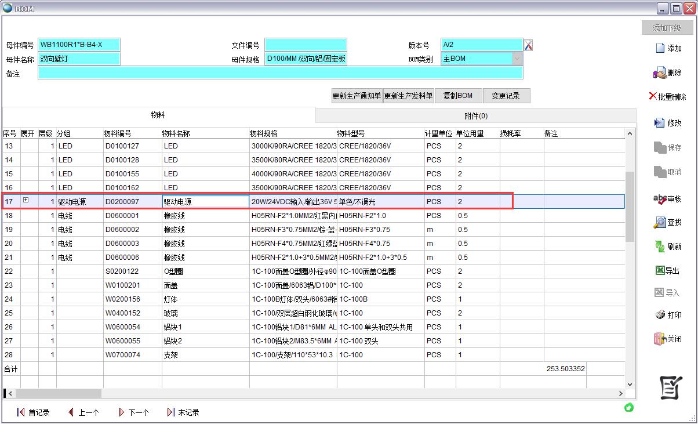Click the 导出 (Export) Excel icon
Viewport: 698px width, 424px height.
click(660, 270)
